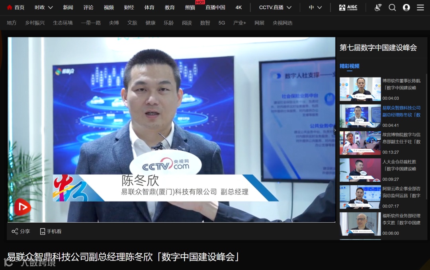Open the 熊猫 channel
This screenshot has height=270, width=430.
click(190, 8)
